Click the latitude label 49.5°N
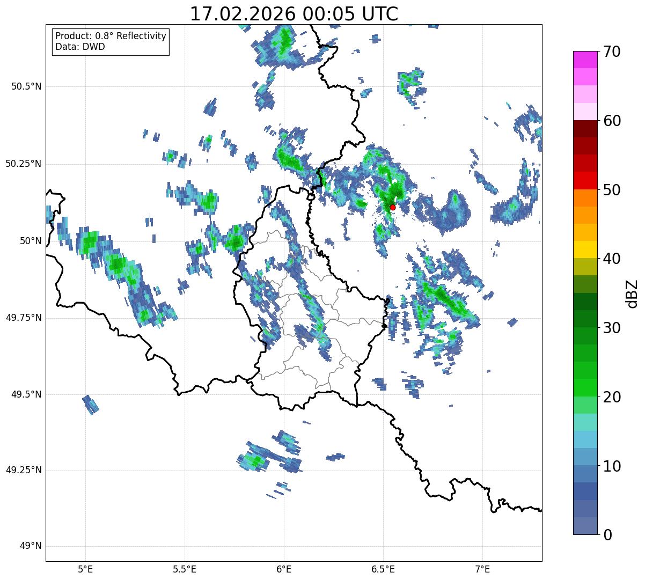Viewport: 645px width, 580px height. pyautogui.click(x=26, y=394)
